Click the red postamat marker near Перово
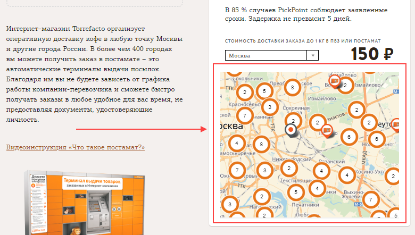This screenshot has width=415, height=235. [327, 130]
